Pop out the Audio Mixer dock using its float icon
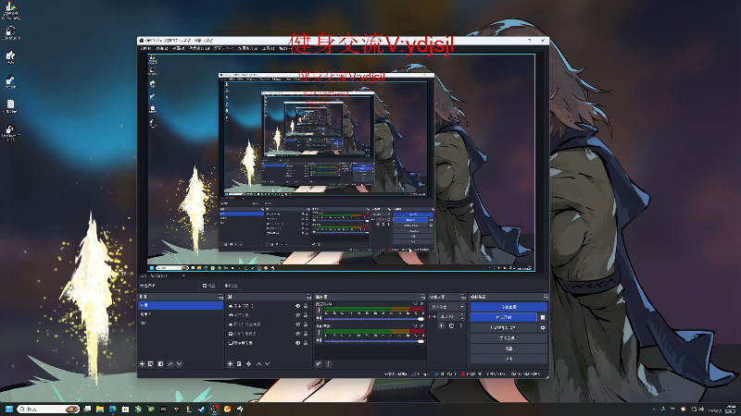The width and height of the screenshot is (741, 416). [x=422, y=297]
